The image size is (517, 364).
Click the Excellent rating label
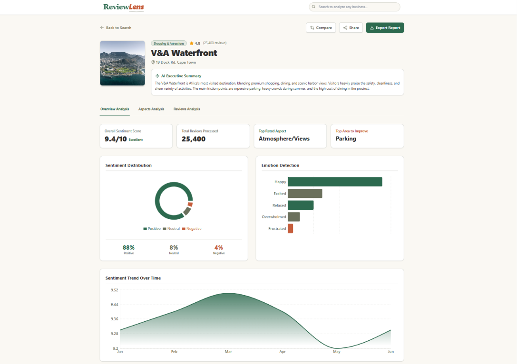(136, 140)
